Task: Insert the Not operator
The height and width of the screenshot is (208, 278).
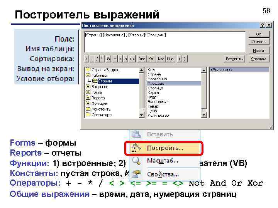Action: pos(161,59)
